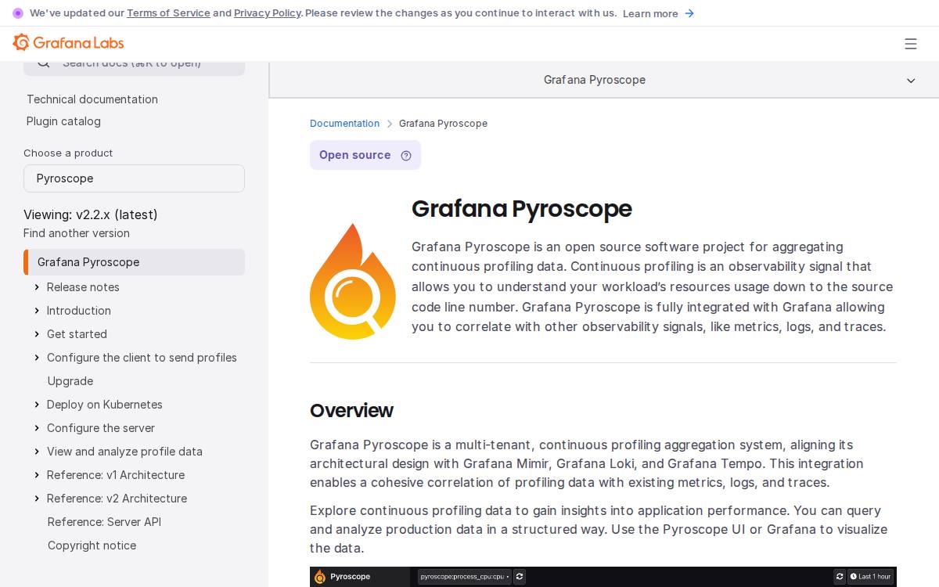Open the Release notes page
939x587 pixels.
pos(83,287)
